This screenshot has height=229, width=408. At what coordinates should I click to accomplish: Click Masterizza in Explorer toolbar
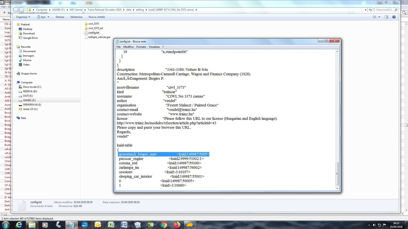pyautogui.click(x=76, y=17)
